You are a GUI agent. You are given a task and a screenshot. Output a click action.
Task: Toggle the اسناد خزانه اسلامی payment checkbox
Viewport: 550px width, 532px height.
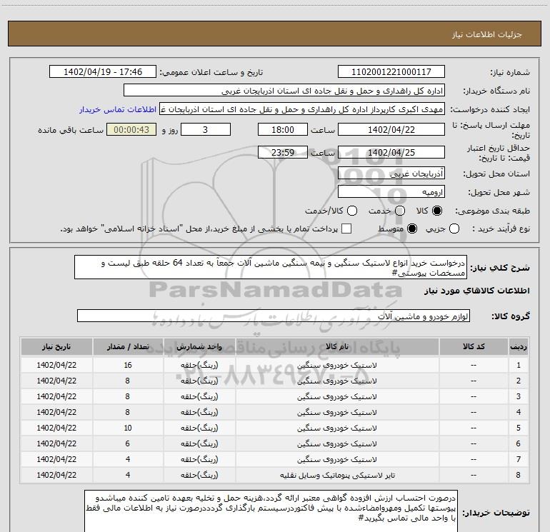click(x=346, y=229)
